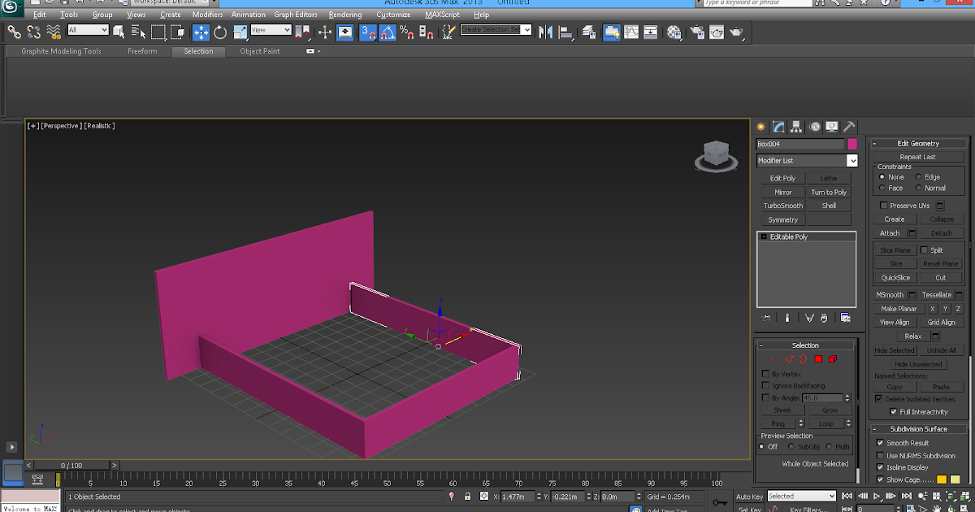Toggle Use NURMS Subdivision checkbox
Image resolution: width=975 pixels, height=512 pixels.
click(x=880, y=456)
